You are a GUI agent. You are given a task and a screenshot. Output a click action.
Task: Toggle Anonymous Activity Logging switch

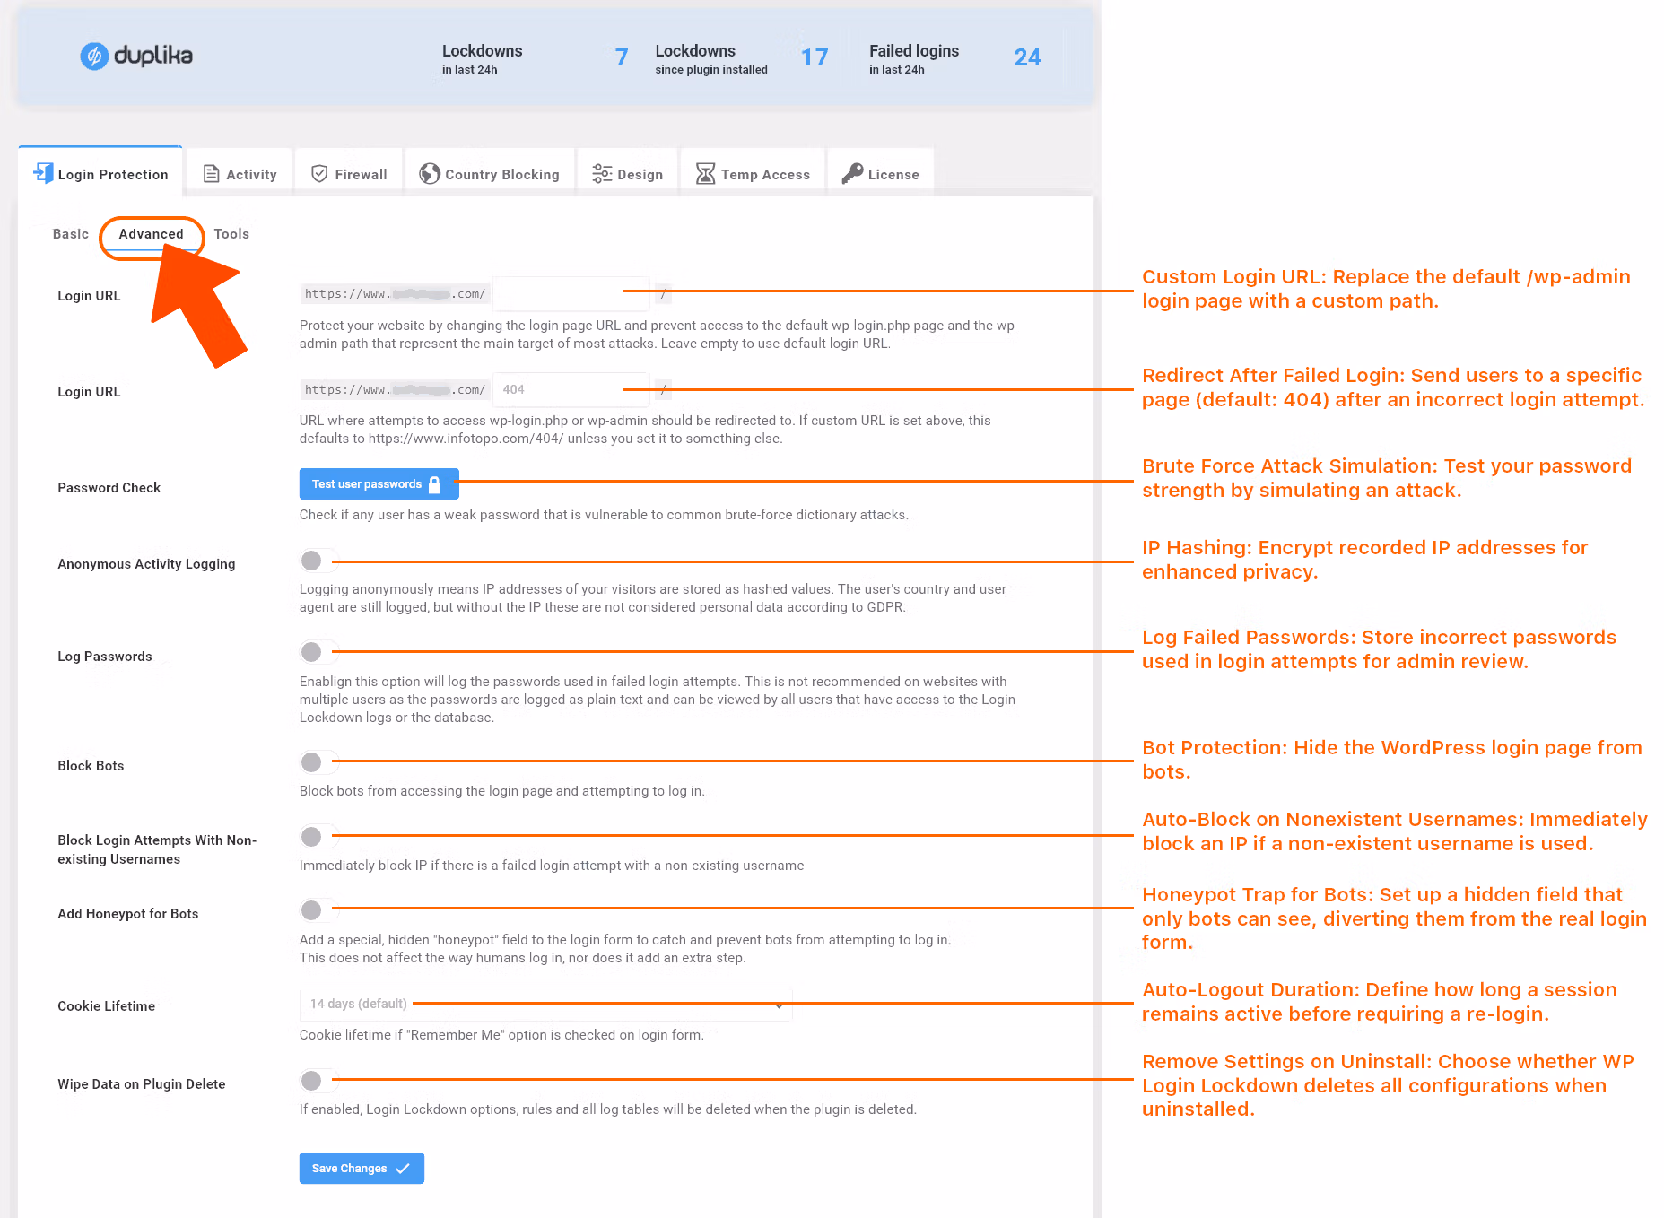pyautogui.click(x=317, y=561)
